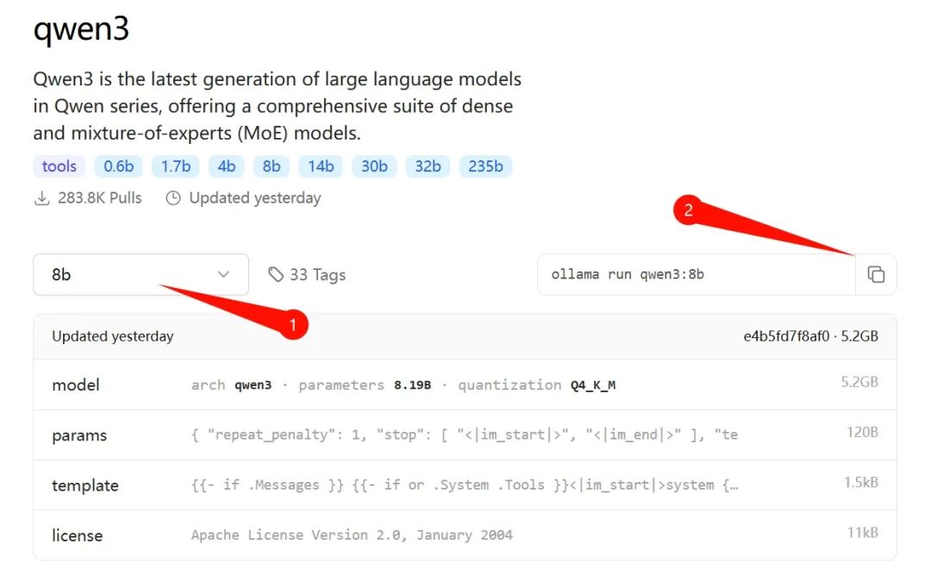931x575 pixels.
Task: Pick the 30b size badge
Action: click(374, 166)
